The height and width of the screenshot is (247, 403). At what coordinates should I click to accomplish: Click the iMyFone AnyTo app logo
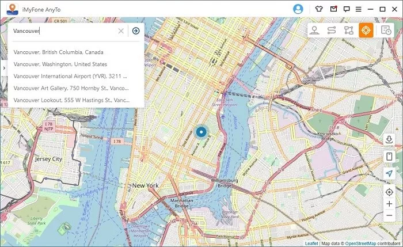[12, 9]
